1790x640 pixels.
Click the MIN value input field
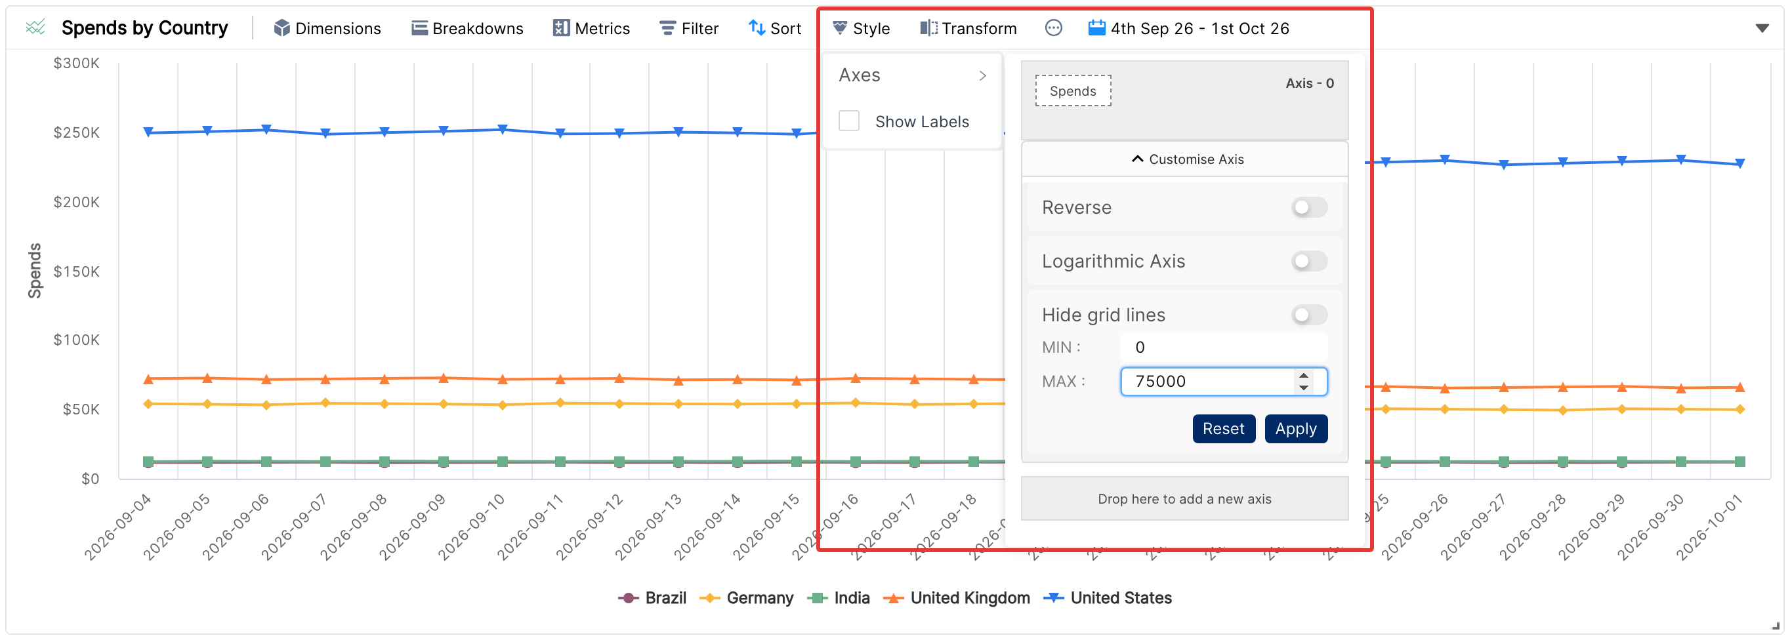coord(1223,347)
